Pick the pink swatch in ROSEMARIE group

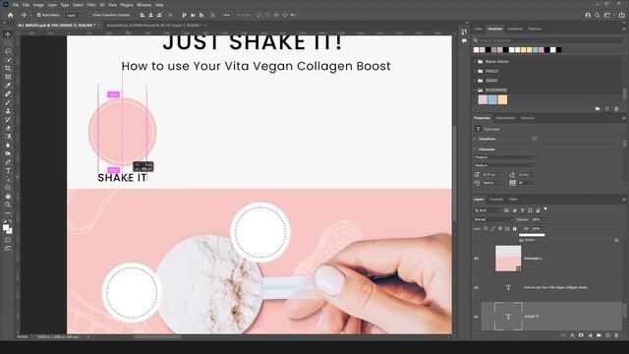point(483,99)
